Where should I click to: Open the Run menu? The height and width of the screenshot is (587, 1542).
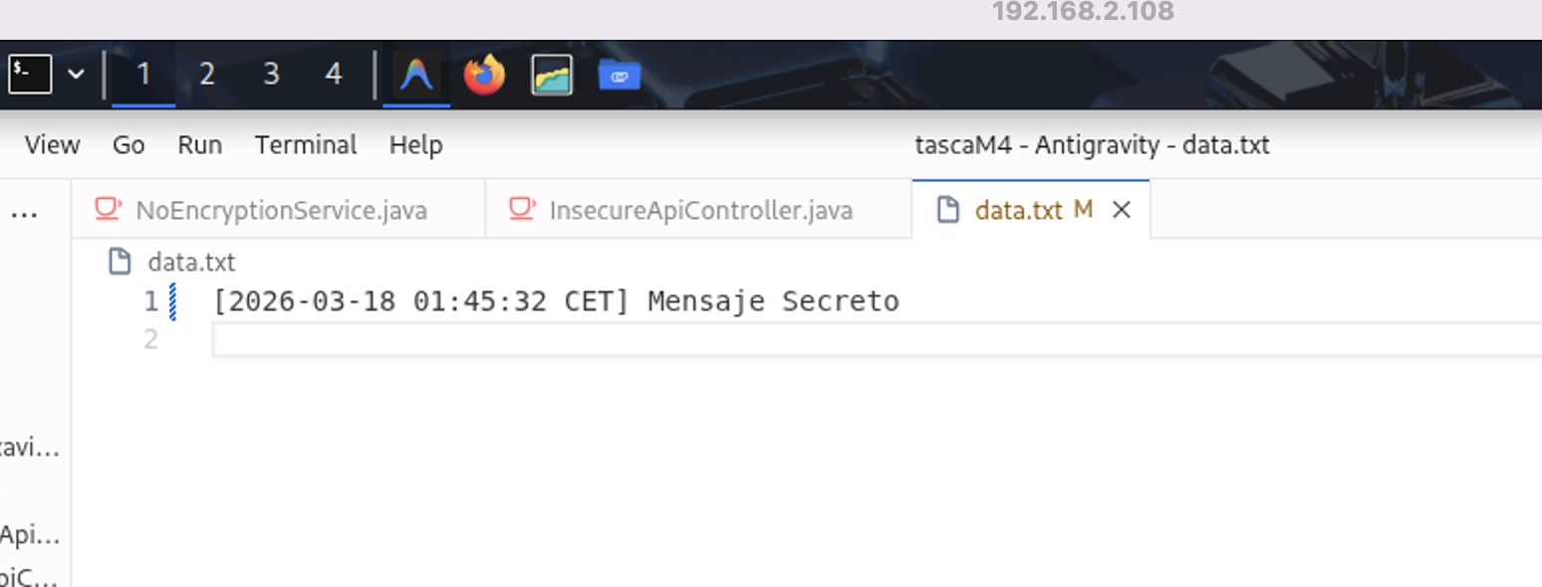click(x=199, y=145)
